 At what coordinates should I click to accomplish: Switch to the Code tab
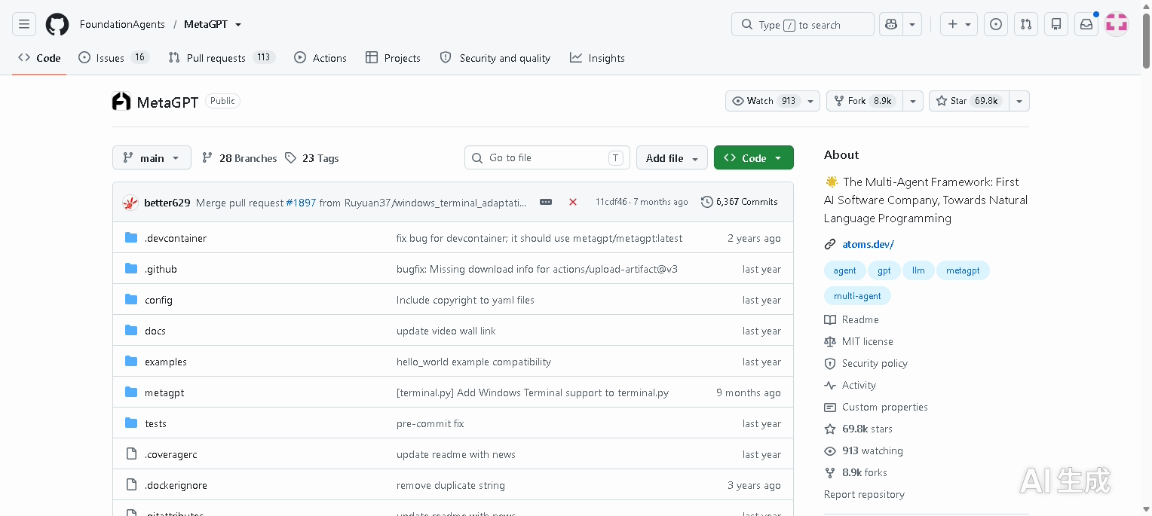click(39, 58)
